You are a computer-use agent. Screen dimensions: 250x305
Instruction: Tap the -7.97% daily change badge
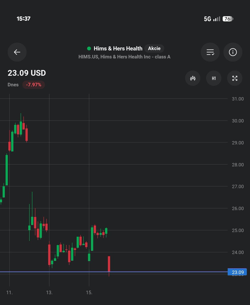pyautogui.click(x=34, y=85)
